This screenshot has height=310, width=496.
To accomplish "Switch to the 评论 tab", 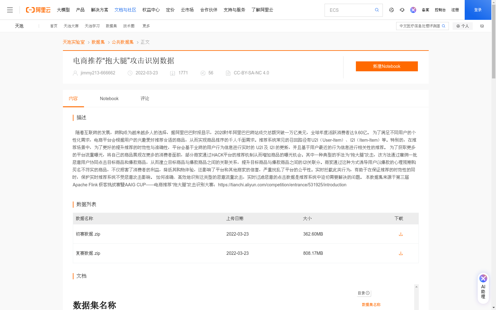I will [145, 99].
